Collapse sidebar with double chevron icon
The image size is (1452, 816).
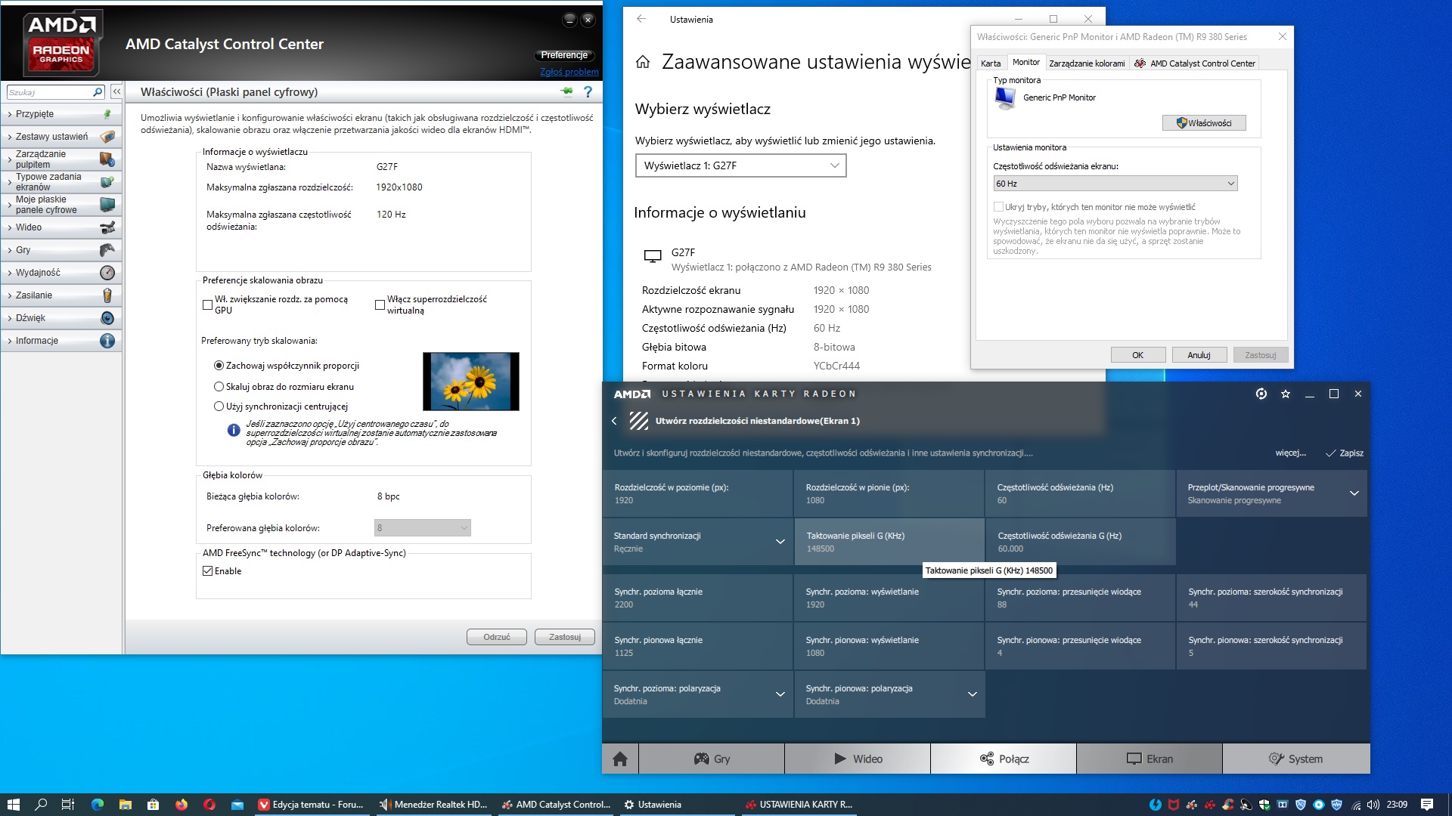point(116,91)
